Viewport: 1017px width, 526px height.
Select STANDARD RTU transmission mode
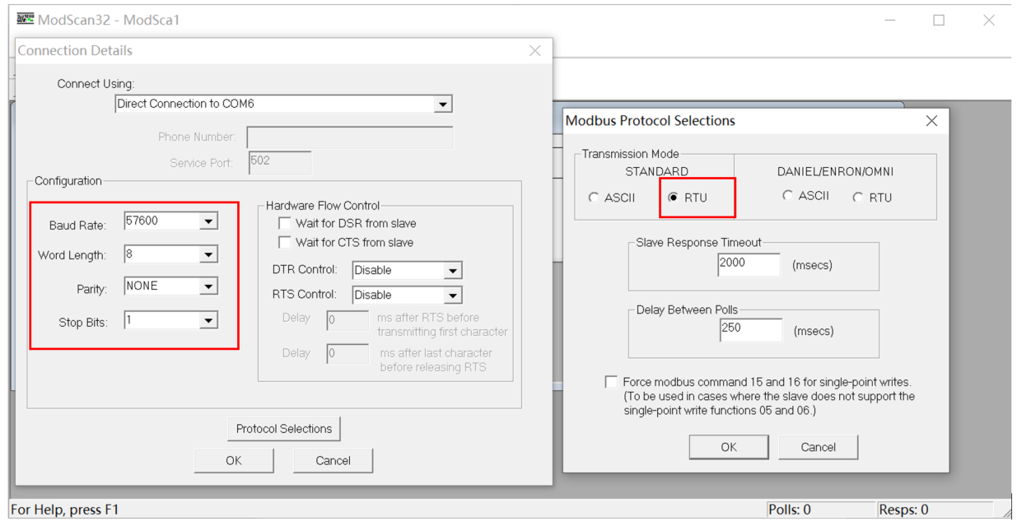(673, 198)
